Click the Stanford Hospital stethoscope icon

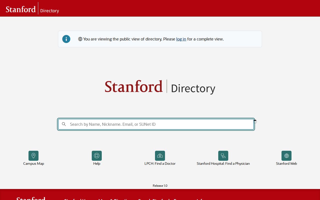tap(223, 156)
